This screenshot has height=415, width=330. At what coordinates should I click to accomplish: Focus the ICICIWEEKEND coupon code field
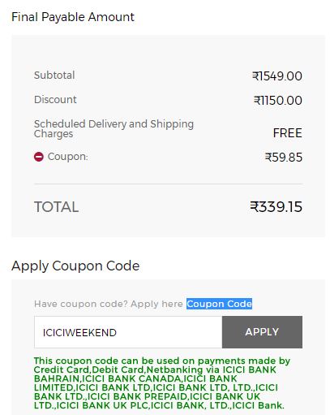tap(128, 332)
